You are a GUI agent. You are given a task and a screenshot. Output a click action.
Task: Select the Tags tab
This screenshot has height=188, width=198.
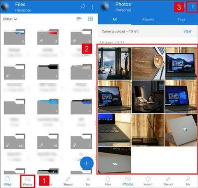(181, 19)
